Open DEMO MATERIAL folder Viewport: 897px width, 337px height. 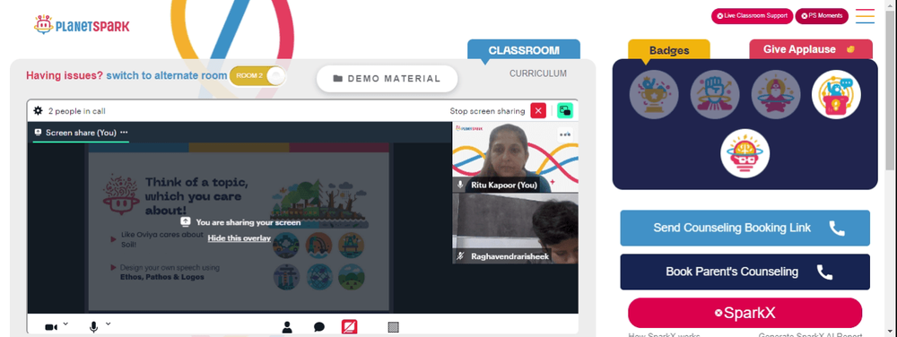click(x=388, y=79)
